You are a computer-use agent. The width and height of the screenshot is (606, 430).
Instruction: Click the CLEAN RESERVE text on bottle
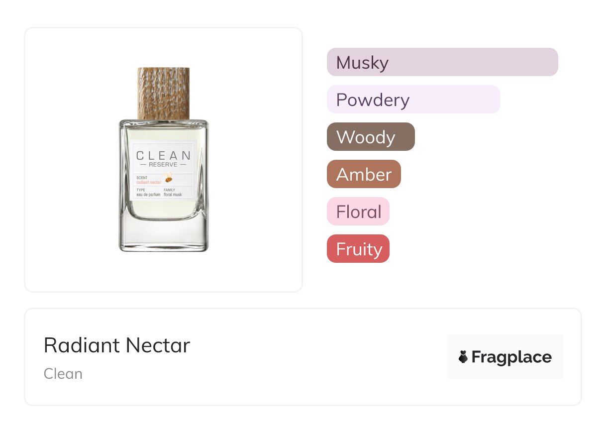(163, 158)
